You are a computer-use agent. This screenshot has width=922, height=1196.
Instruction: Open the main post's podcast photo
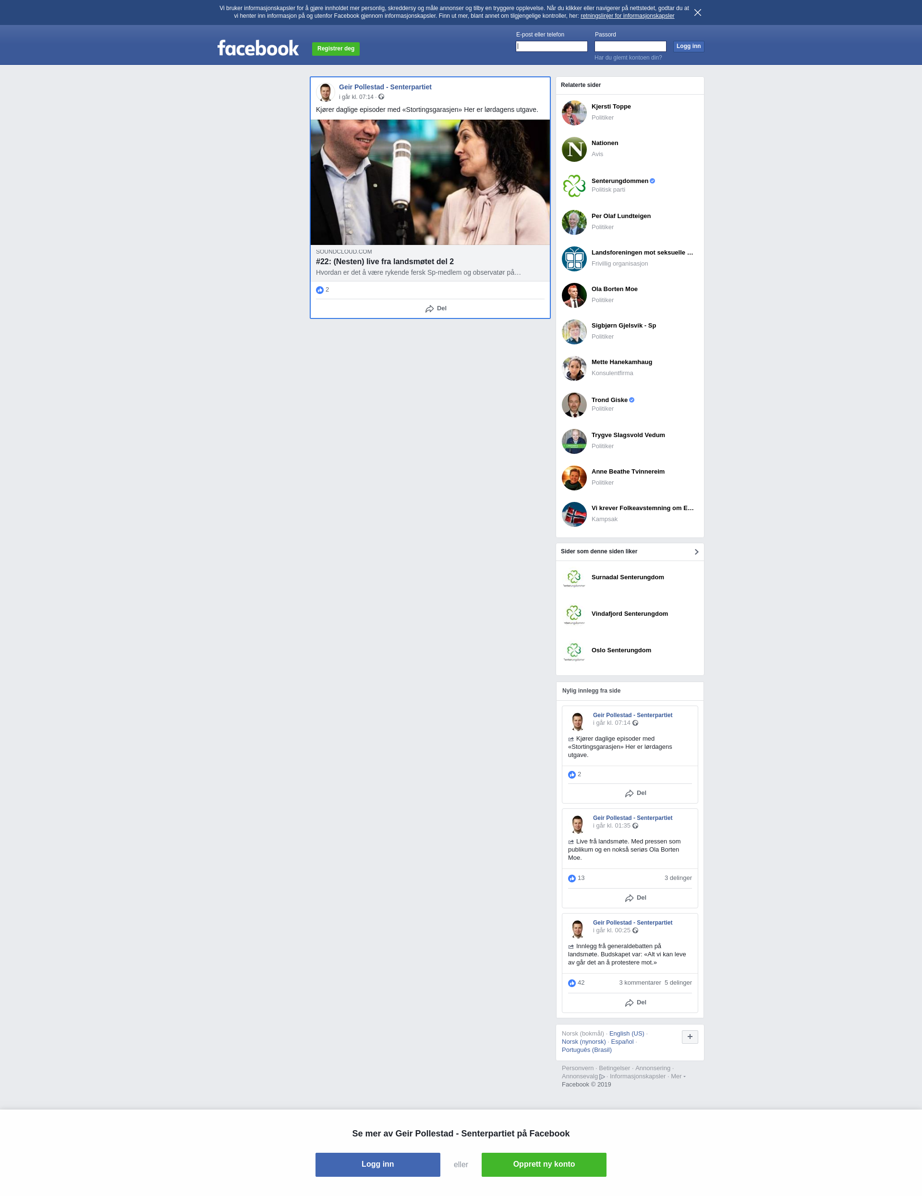[x=430, y=183]
